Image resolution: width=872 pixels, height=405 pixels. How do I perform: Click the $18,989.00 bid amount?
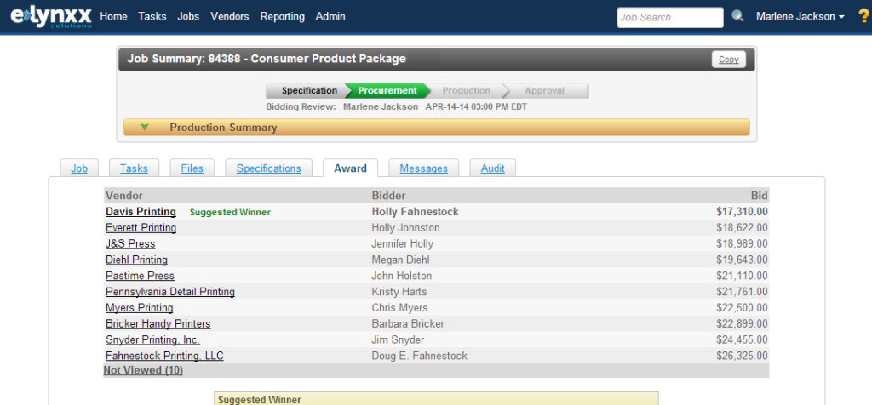pos(742,244)
